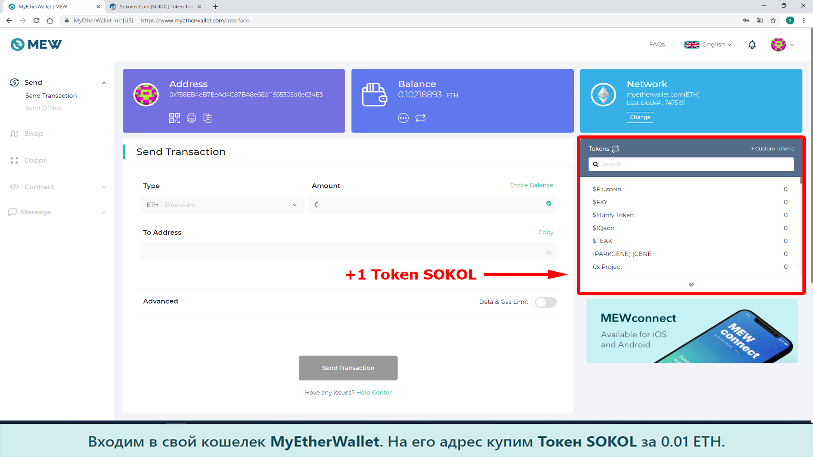Open Chrome menu three dots
Image resolution: width=813 pixels, height=457 pixels.
(x=804, y=20)
